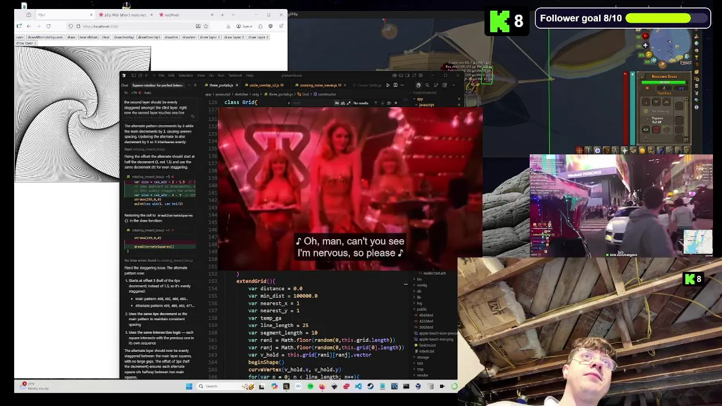Open the browser extensions puzzle icon
Viewport: 722px width, 406px height.
coord(260,27)
